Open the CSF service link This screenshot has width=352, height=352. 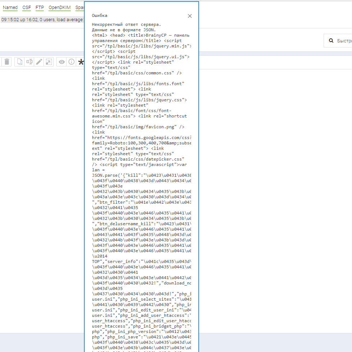coord(27,8)
